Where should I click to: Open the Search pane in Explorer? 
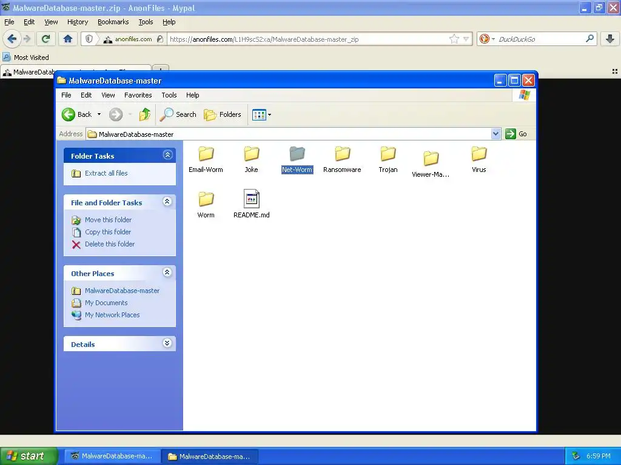pos(178,114)
